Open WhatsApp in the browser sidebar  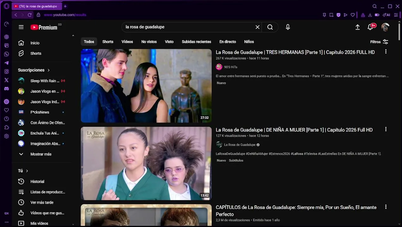6,54
